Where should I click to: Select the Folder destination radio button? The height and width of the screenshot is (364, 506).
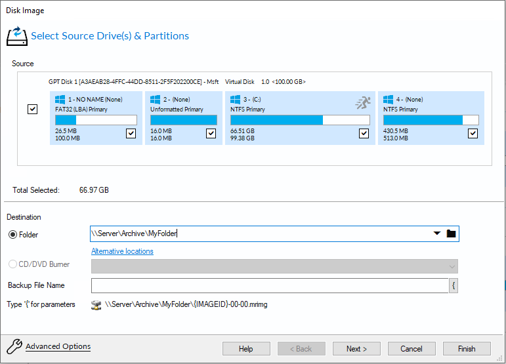12,234
